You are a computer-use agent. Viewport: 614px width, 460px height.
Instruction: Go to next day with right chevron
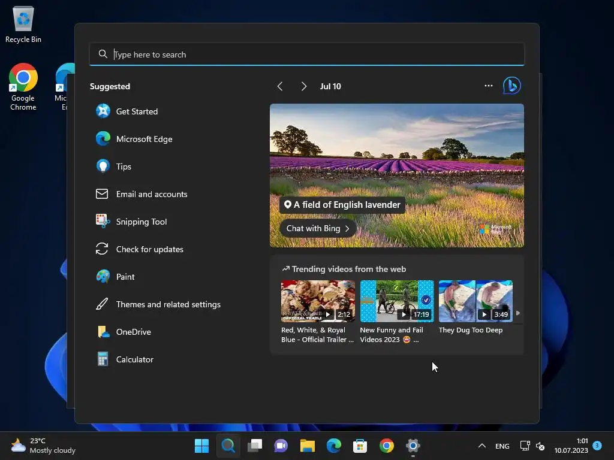click(x=303, y=86)
